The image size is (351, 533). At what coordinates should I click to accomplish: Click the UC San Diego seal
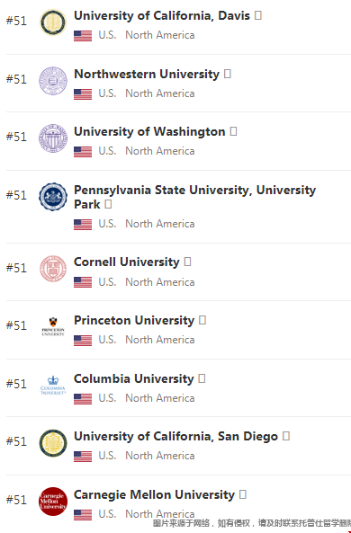[53, 443]
